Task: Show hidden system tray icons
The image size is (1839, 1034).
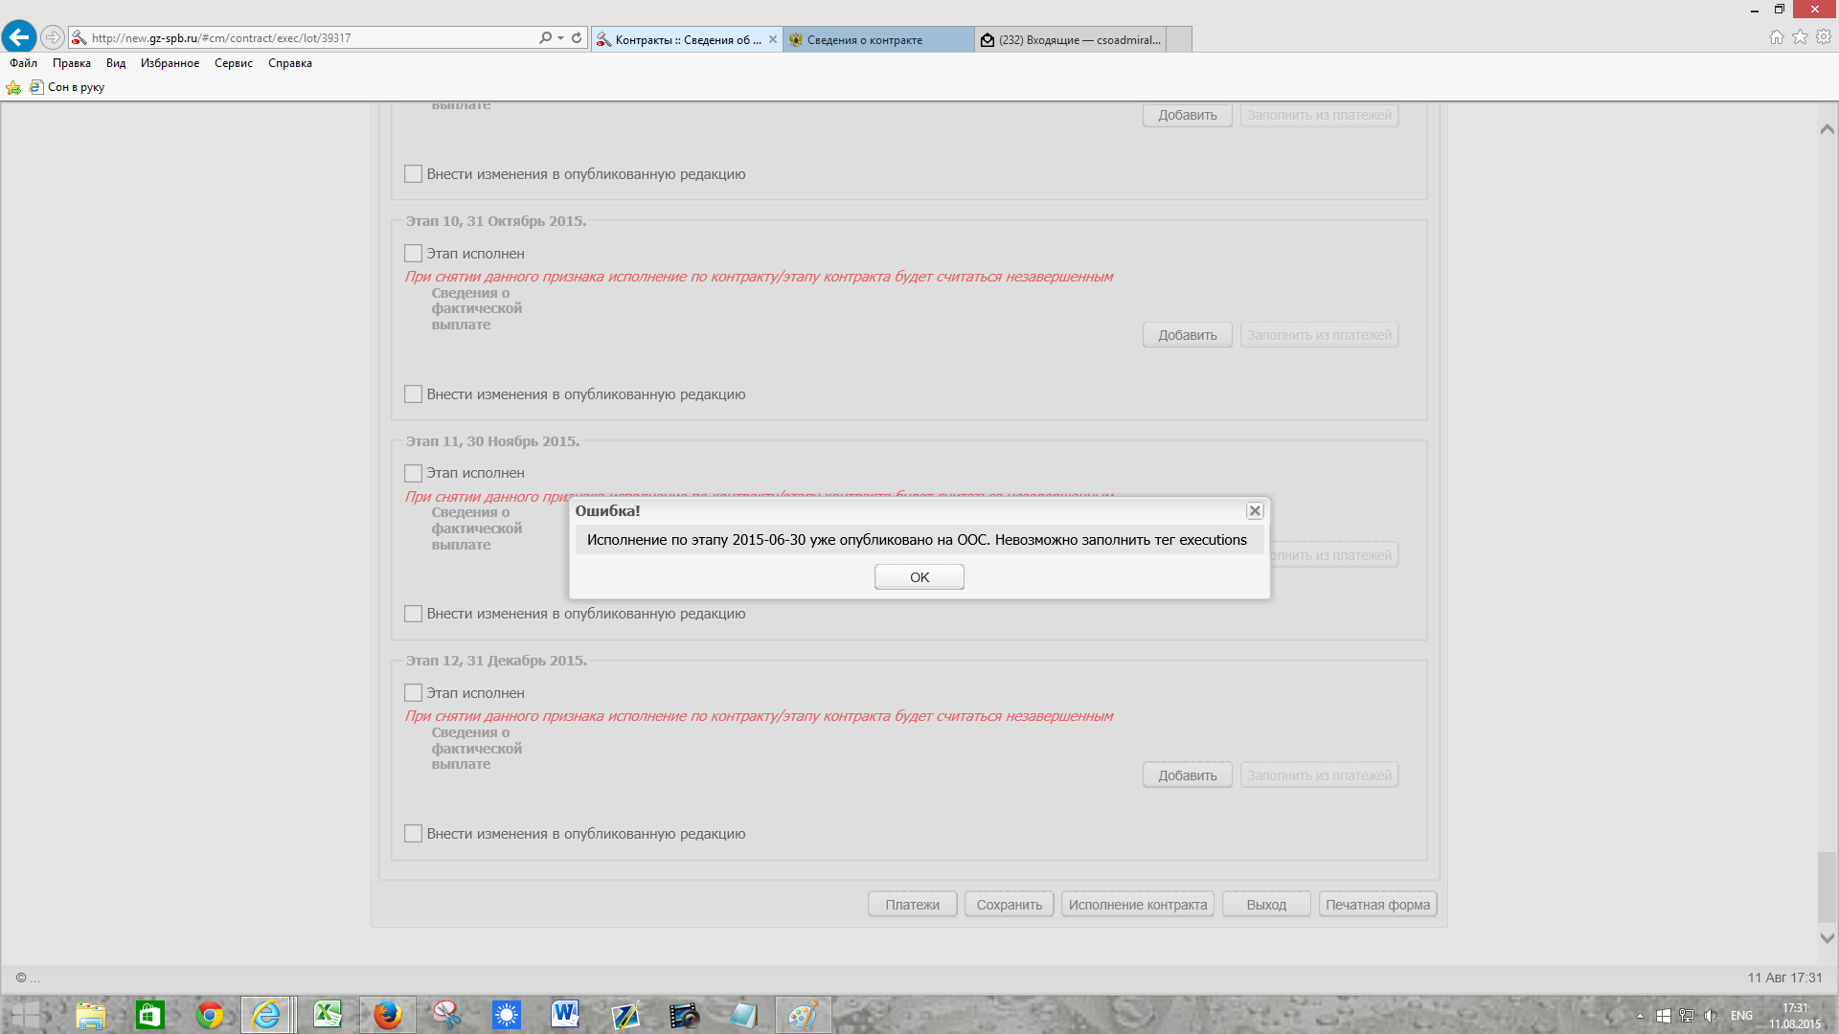Action: tap(1640, 1016)
